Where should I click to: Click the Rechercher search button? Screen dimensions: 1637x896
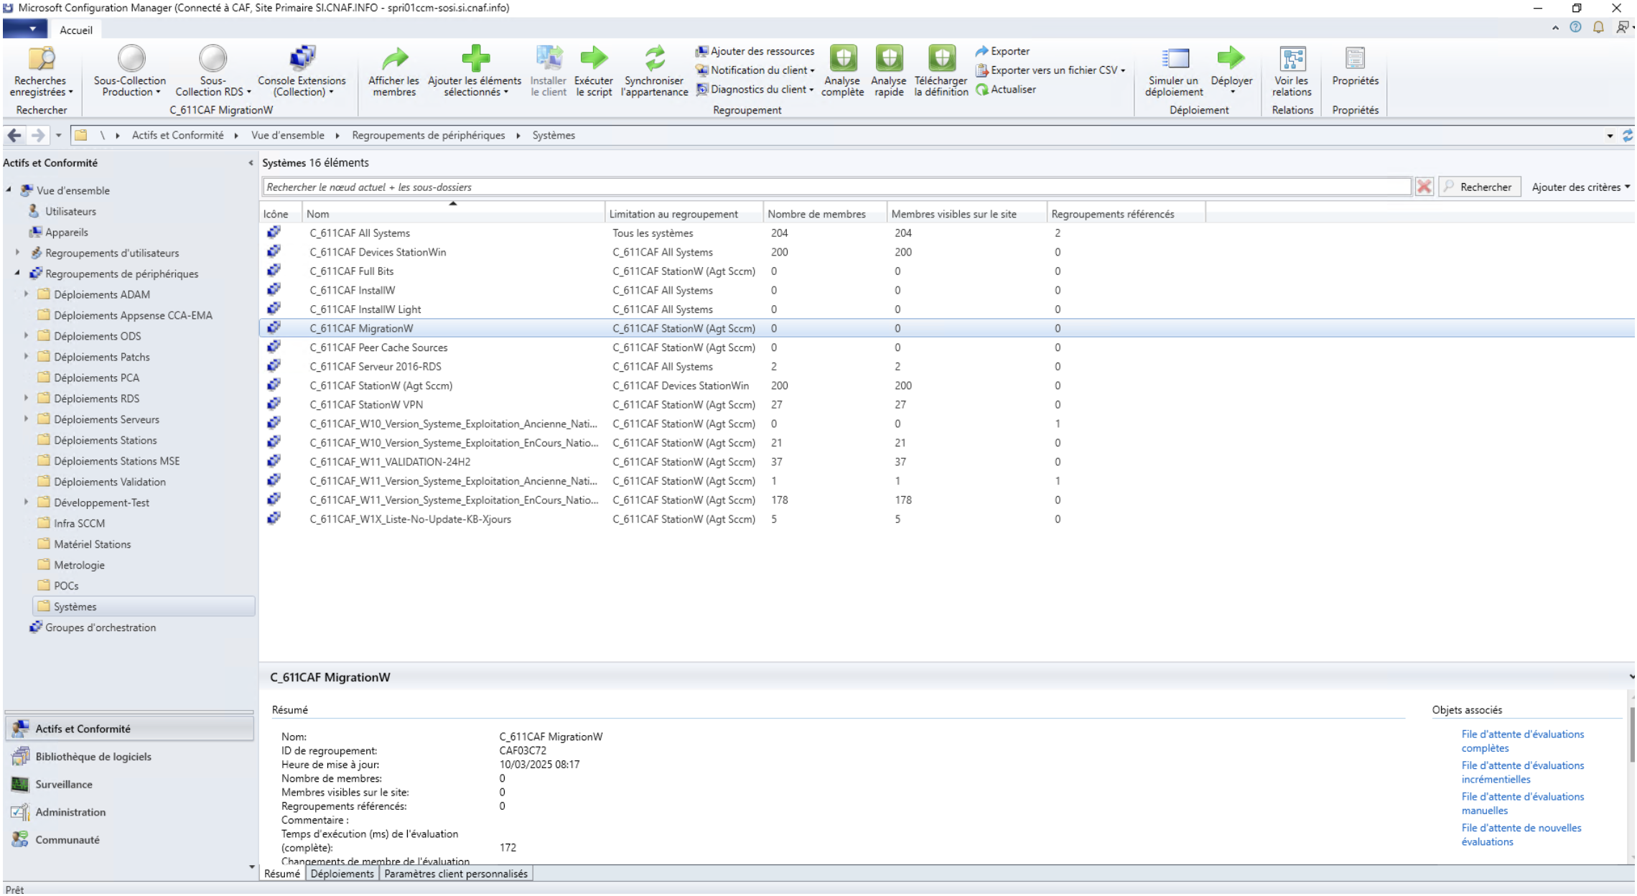pyautogui.click(x=1480, y=187)
